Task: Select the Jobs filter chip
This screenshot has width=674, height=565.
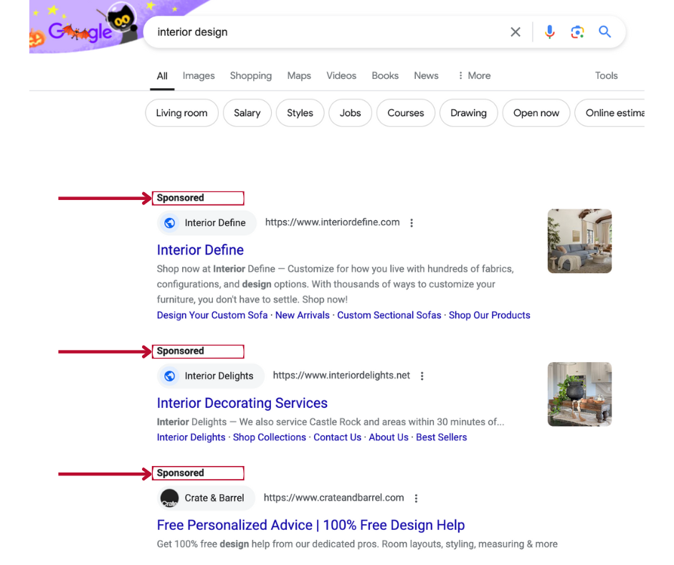Action: [x=351, y=113]
